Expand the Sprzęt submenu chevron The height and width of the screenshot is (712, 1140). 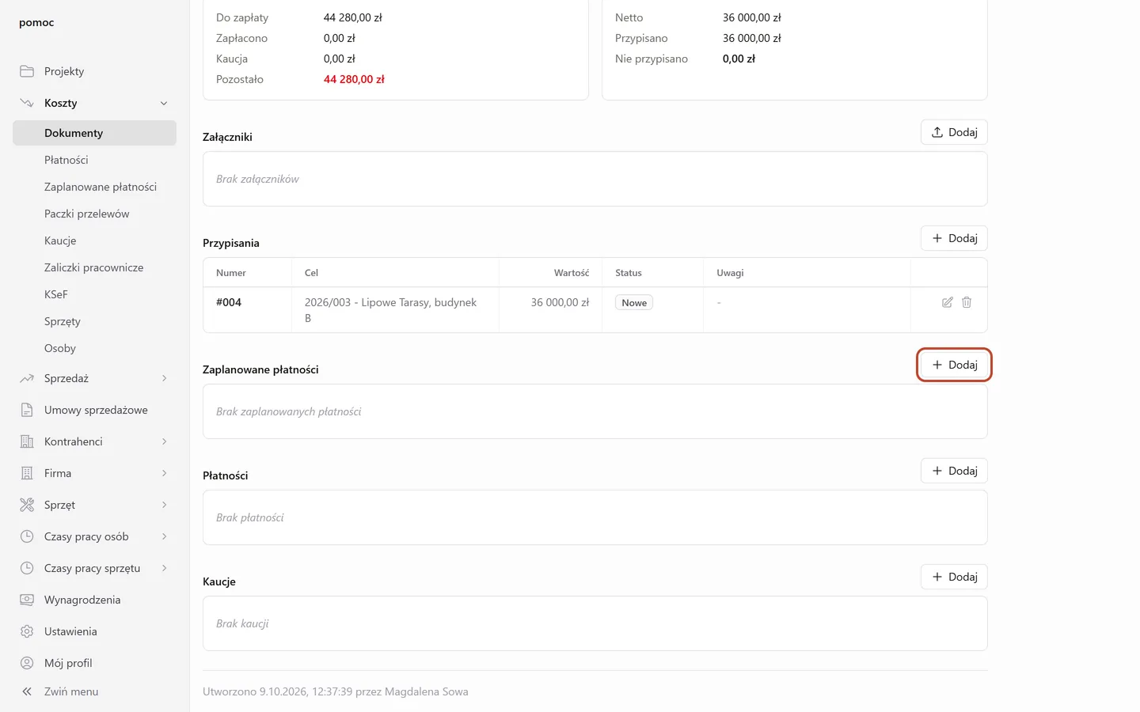(x=164, y=505)
